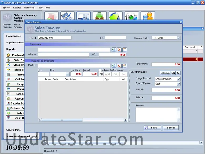Open the Stock Transfer report in sidebar
205x154 pixels.
[16, 70]
